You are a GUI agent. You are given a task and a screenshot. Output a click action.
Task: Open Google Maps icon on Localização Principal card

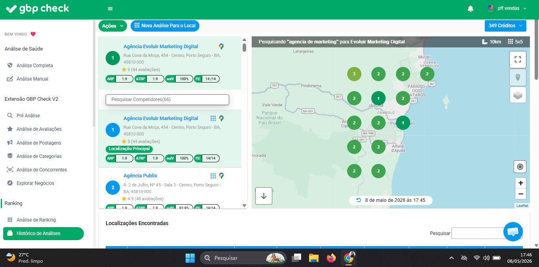coord(221,118)
